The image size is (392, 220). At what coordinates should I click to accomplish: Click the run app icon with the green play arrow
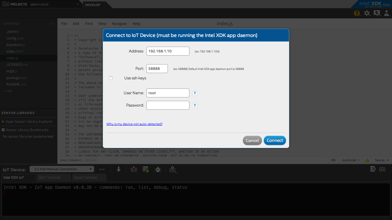pyautogui.click(x=146, y=169)
